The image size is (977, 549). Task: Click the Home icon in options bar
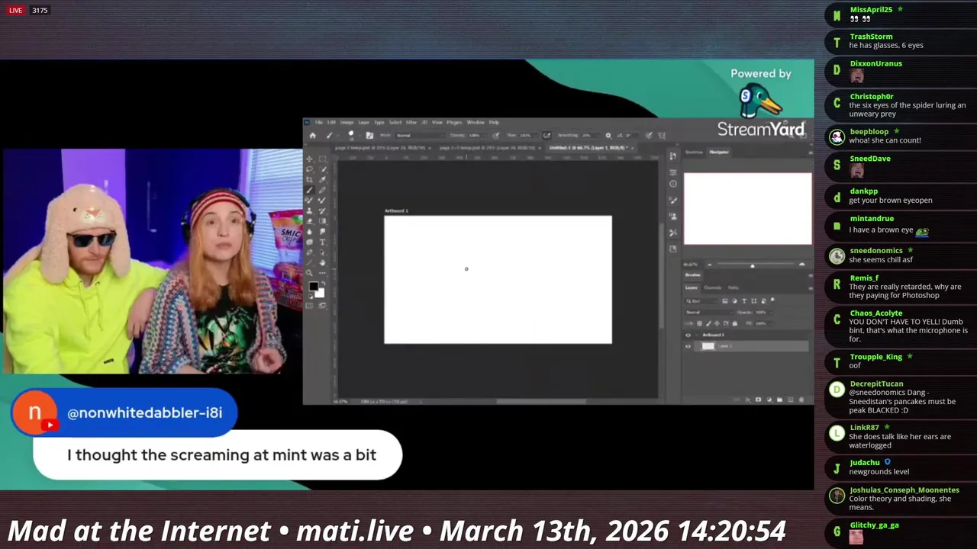pyautogui.click(x=313, y=135)
